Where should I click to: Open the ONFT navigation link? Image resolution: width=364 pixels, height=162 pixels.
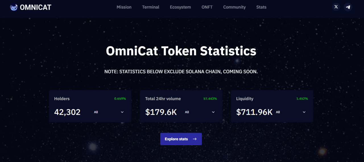pos(207,7)
